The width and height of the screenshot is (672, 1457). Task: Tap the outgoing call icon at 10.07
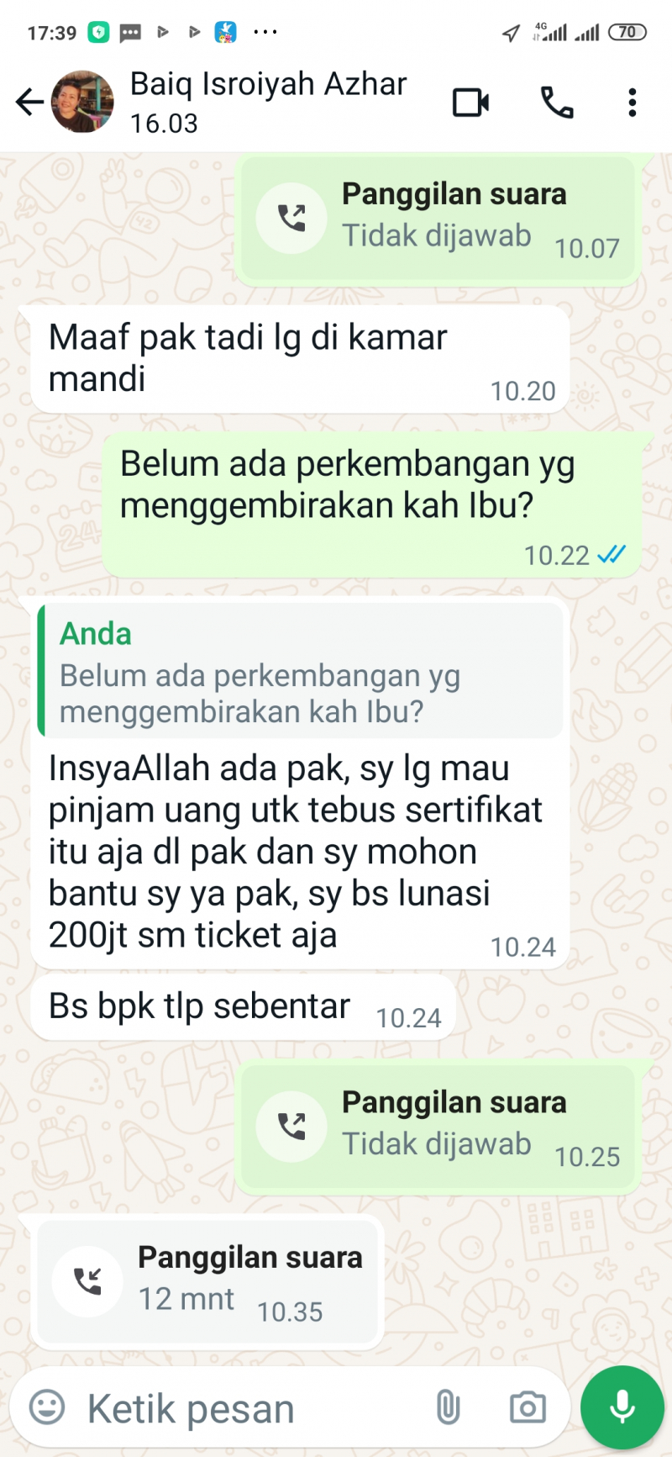(x=291, y=219)
